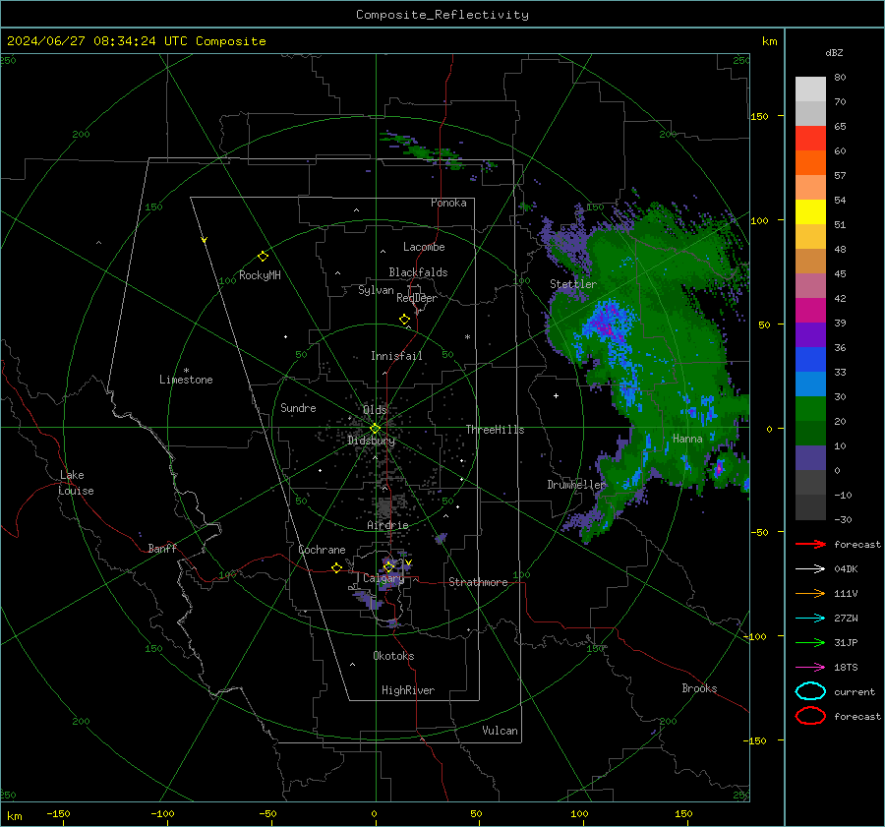Click the Strathmore label

pyautogui.click(x=478, y=582)
